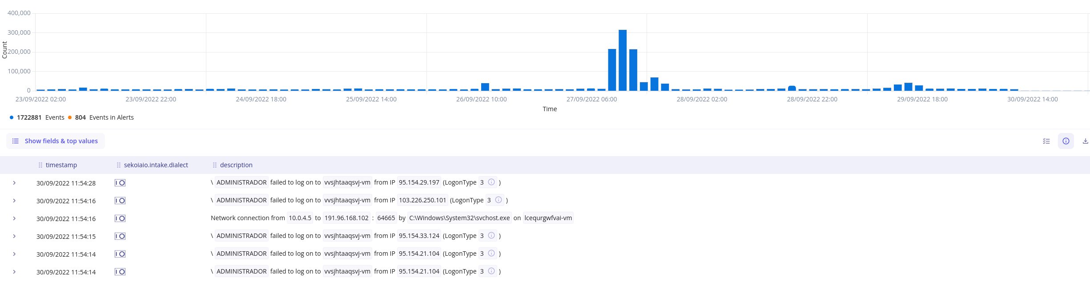Click LogonType info icon on 95.154.29.197 row
This screenshot has width=1090, height=282.
click(x=491, y=182)
